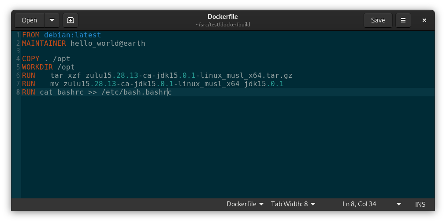This screenshot has height=223, width=446.
Task: Create a new document tab
Action: [x=71, y=20]
